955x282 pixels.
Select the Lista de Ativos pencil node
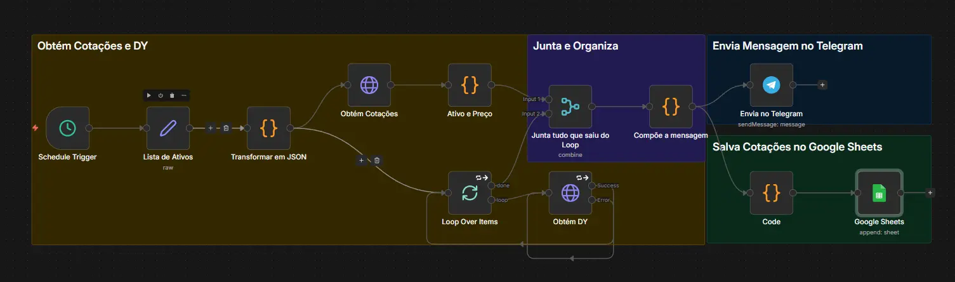[168, 128]
